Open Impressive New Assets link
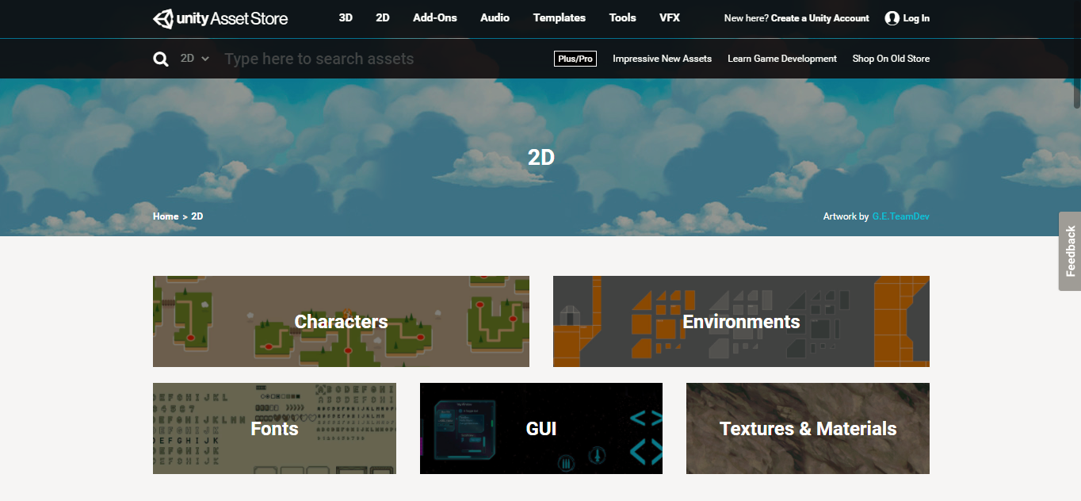Screen dimensions: 1081x501 coord(662,59)
